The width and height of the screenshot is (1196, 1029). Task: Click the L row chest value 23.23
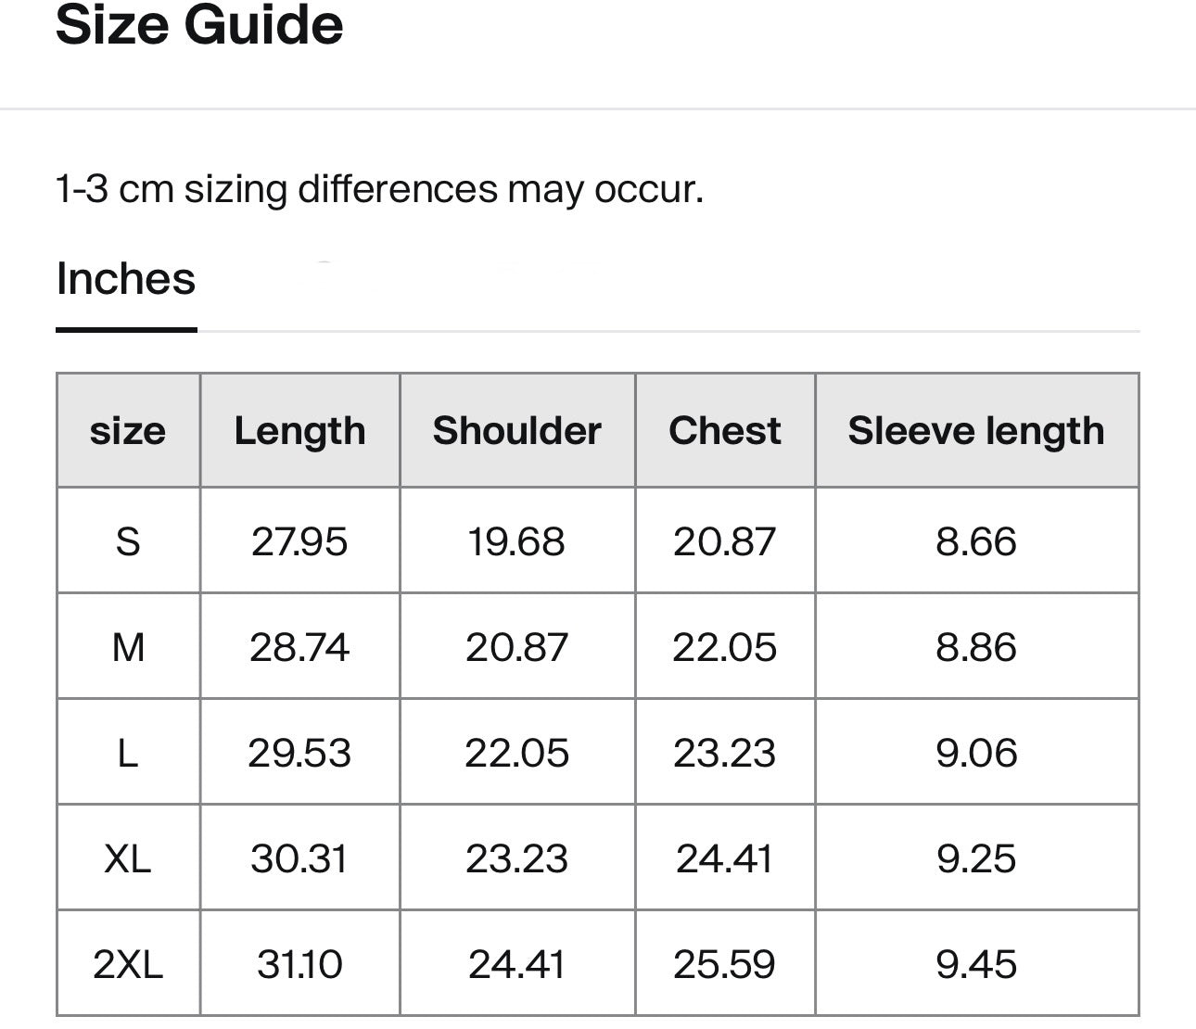[724, 753]
